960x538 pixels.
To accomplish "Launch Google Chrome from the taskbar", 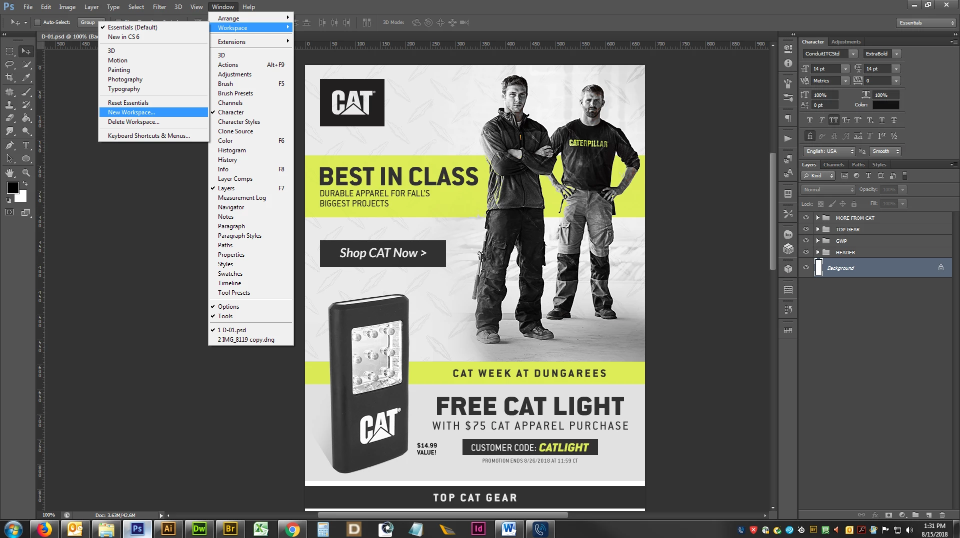I will [x=292, y=529].
